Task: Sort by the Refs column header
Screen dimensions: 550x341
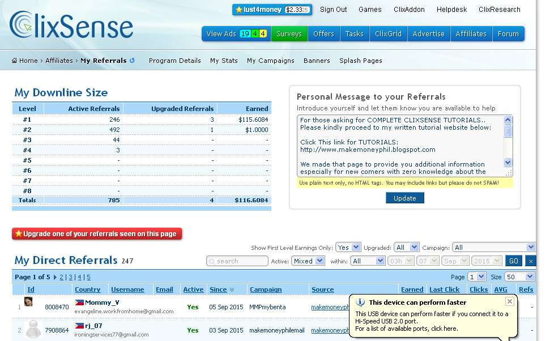Action: (x=526, y=289)
